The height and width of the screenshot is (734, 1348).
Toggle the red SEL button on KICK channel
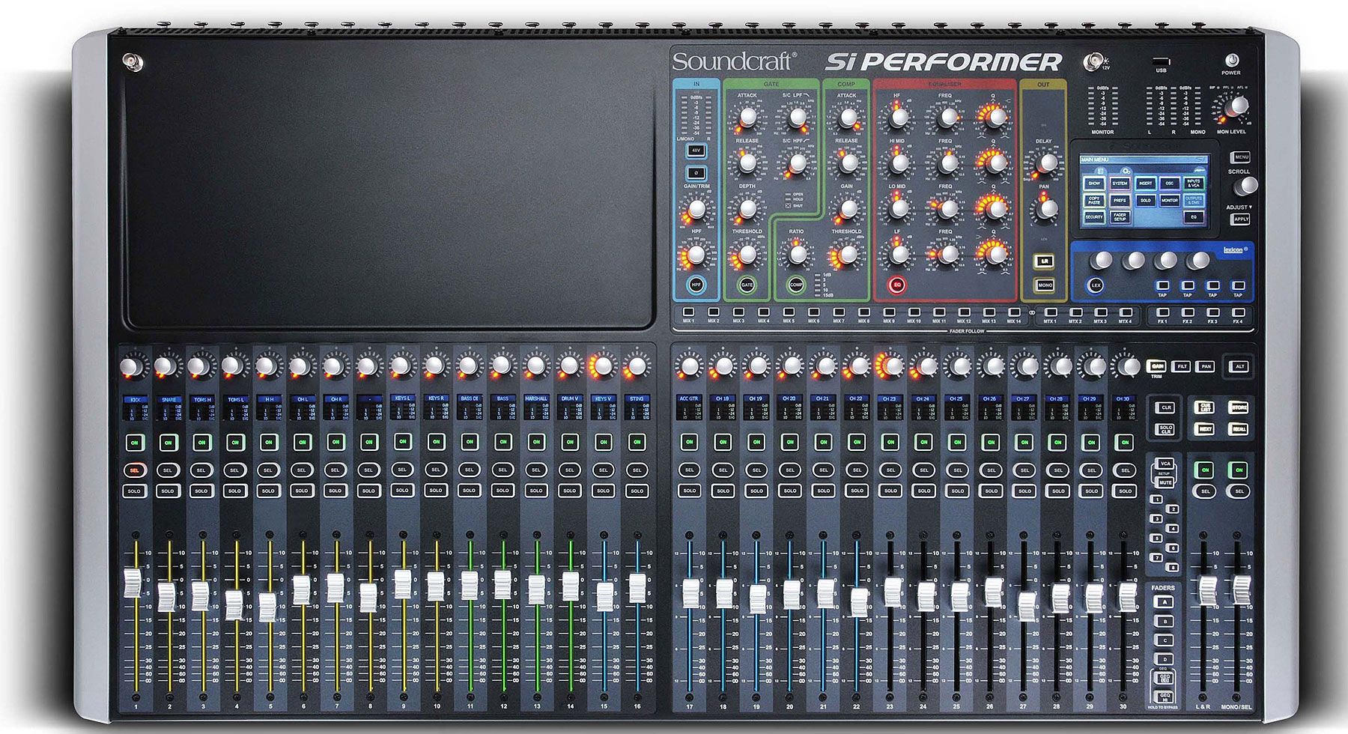(135, 470)
